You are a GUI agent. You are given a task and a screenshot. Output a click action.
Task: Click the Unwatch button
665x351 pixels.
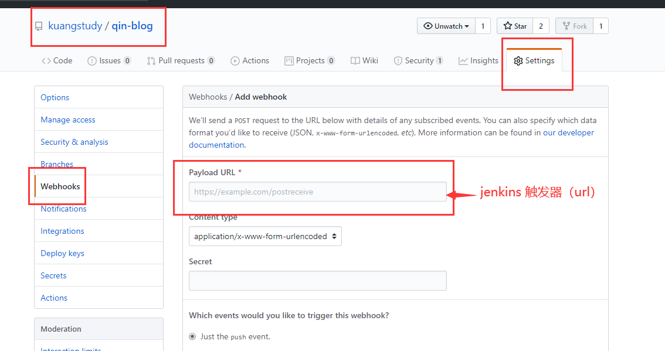[x=446, y=26]
